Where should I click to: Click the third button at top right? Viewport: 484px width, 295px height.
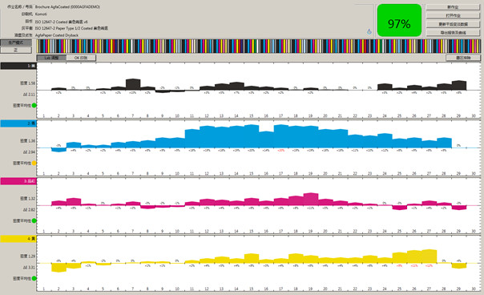coord(453,24)
